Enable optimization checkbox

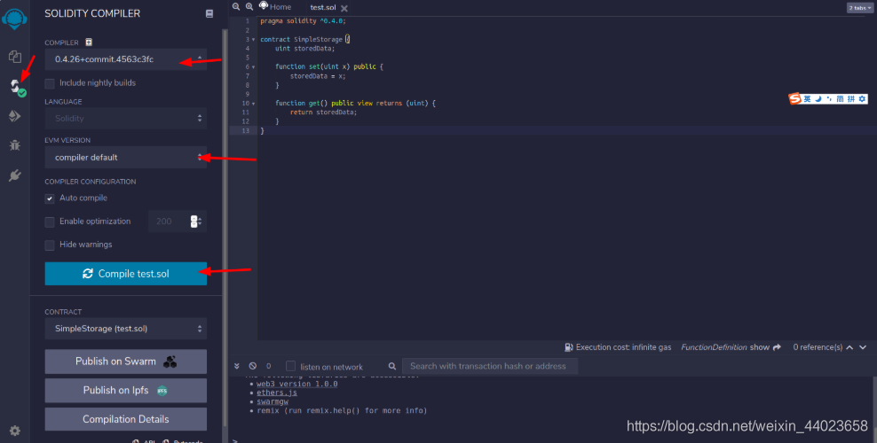[50, 222]
